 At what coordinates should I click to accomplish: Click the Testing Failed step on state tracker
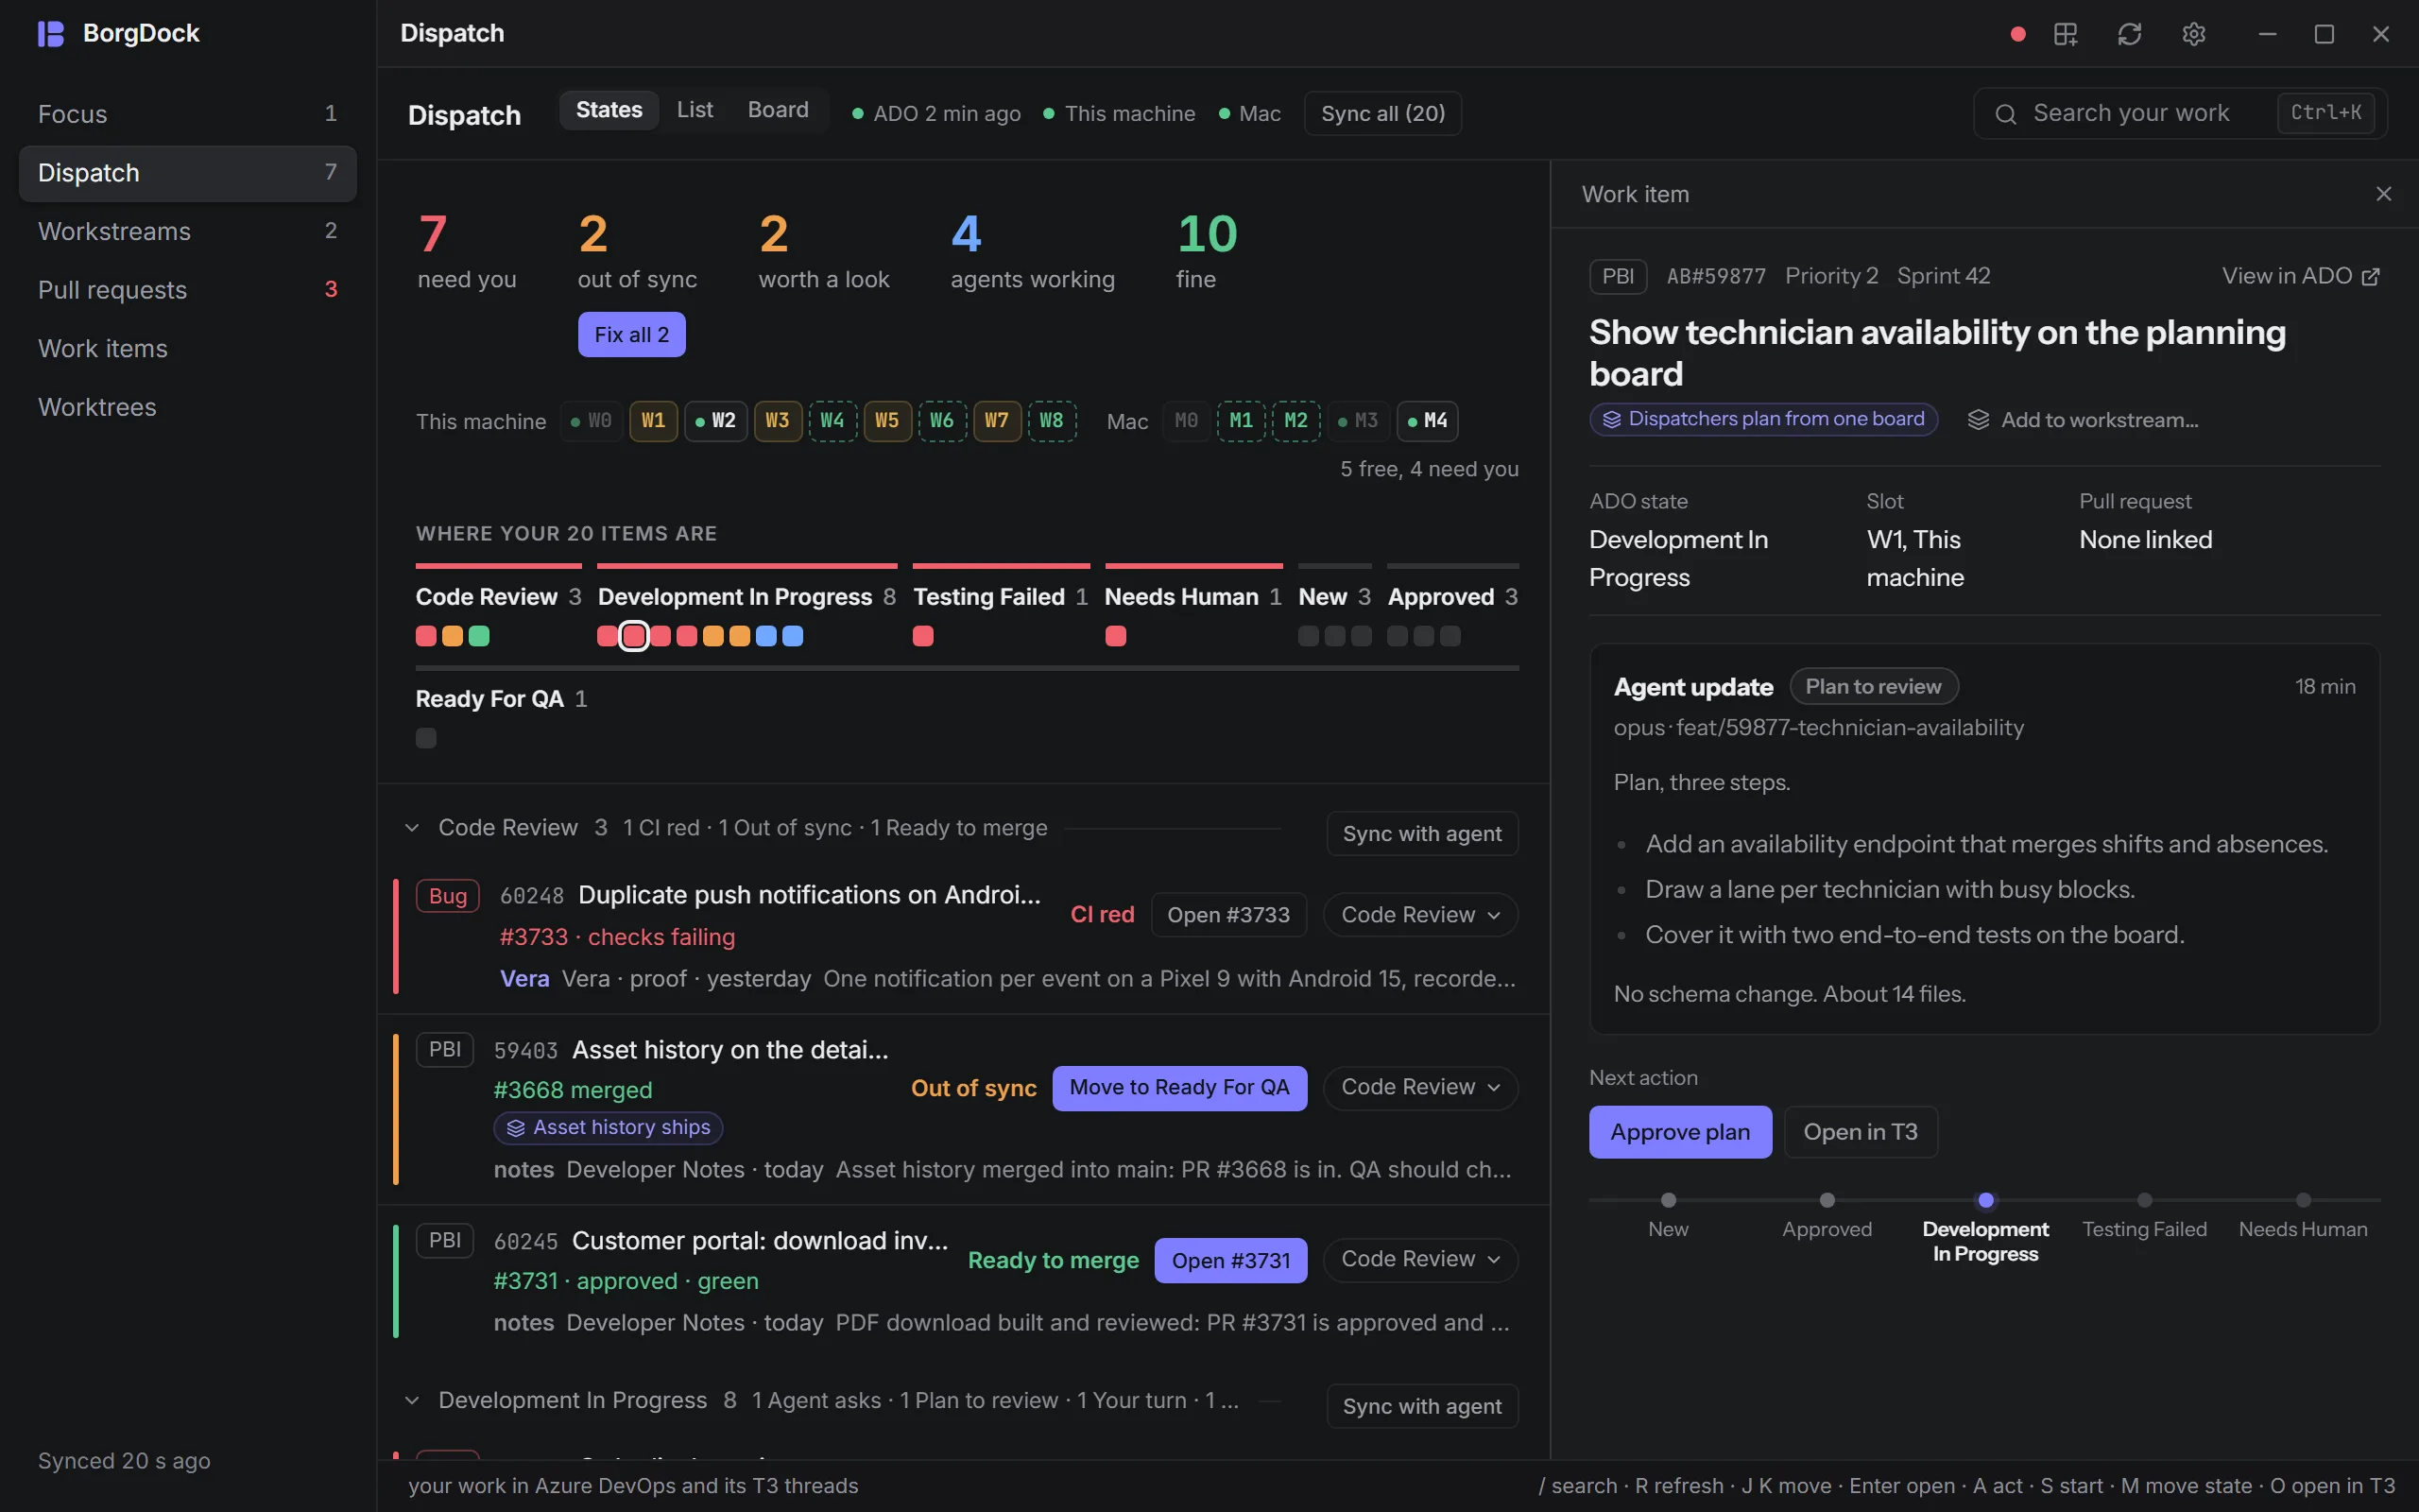point(2144,1216)
